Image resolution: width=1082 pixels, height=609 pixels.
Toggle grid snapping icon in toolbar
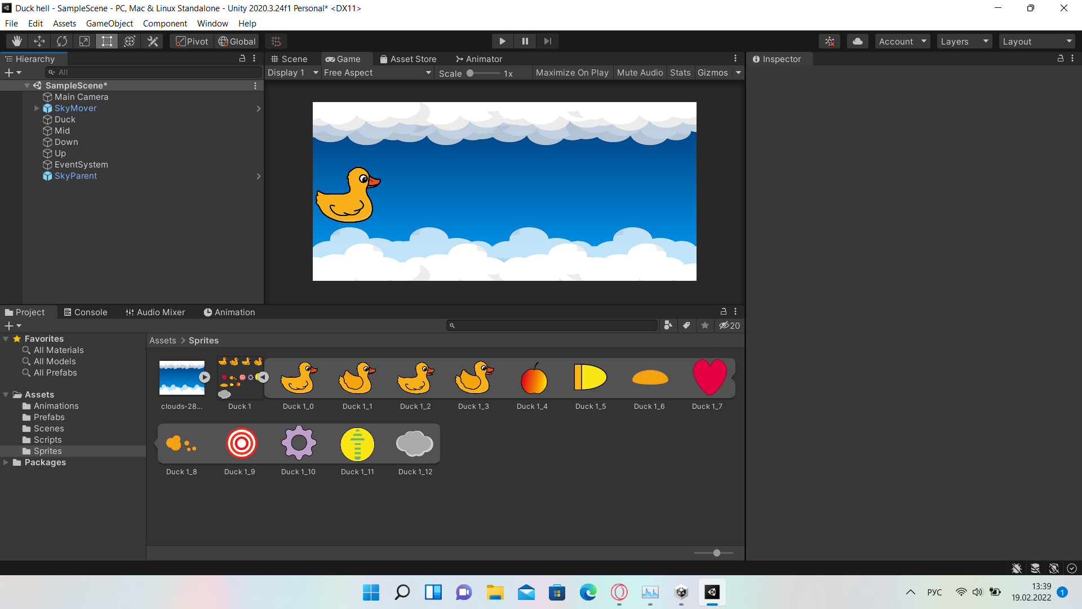pos(276,41)
